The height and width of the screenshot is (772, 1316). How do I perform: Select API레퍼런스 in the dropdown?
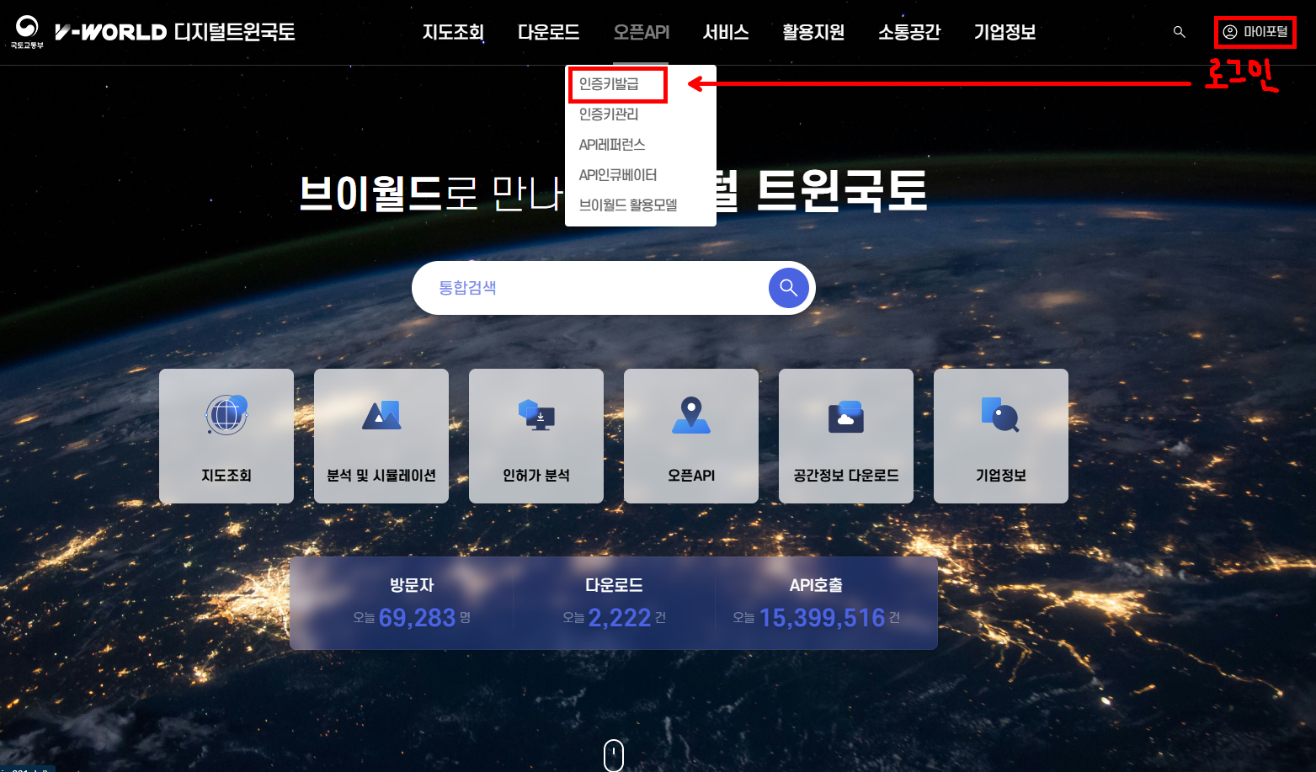coord(612,145)
